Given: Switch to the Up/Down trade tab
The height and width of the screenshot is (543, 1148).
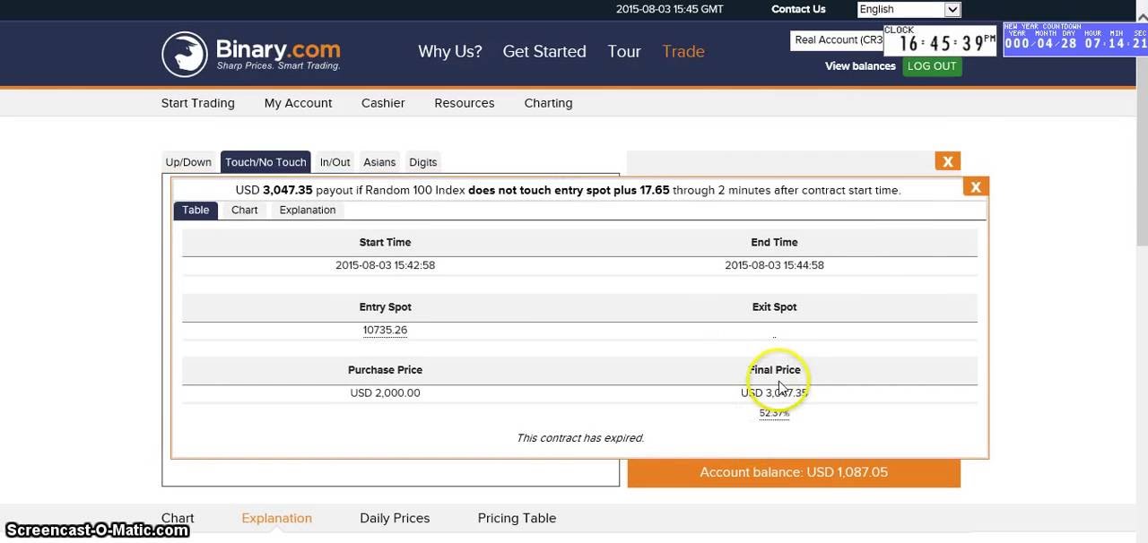Looking at the screenshot, I should [188, 162].
